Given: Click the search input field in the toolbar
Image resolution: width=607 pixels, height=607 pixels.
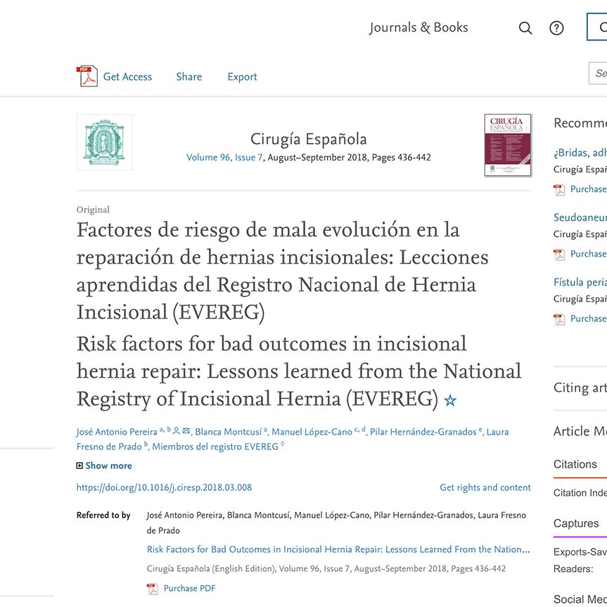Looking at the screenshot, I should click(x=598, y=72).
